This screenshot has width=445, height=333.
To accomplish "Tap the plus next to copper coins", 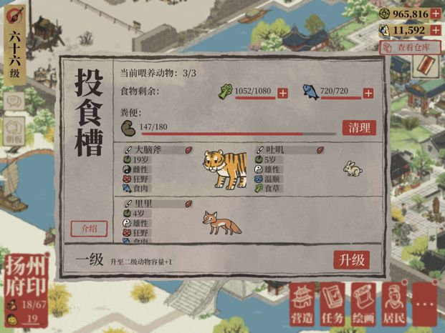I will tap(436, 14).
